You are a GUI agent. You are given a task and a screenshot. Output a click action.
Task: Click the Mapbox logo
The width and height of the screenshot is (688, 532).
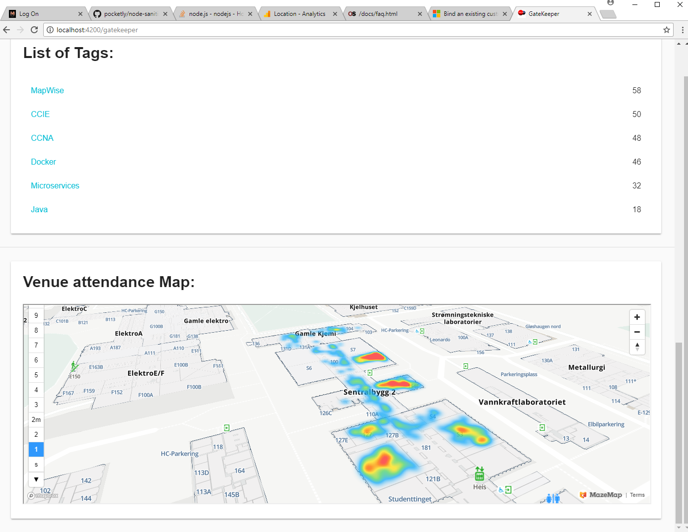43,495
